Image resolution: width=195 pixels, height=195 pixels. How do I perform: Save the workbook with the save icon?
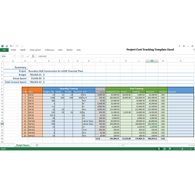tap(7, 46)
